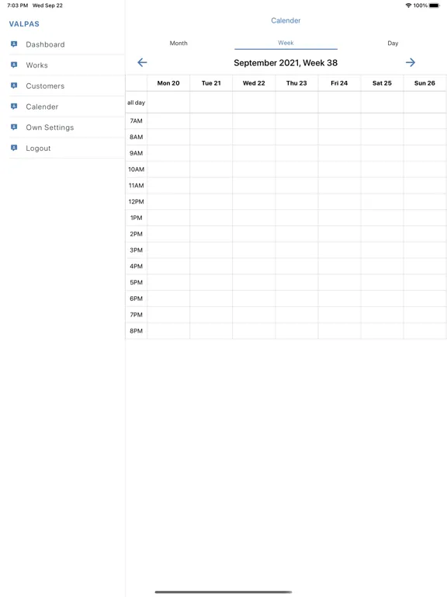Open the Customers menu item
447x597 pixels.
pyautogui.click(x=67, y=86)
